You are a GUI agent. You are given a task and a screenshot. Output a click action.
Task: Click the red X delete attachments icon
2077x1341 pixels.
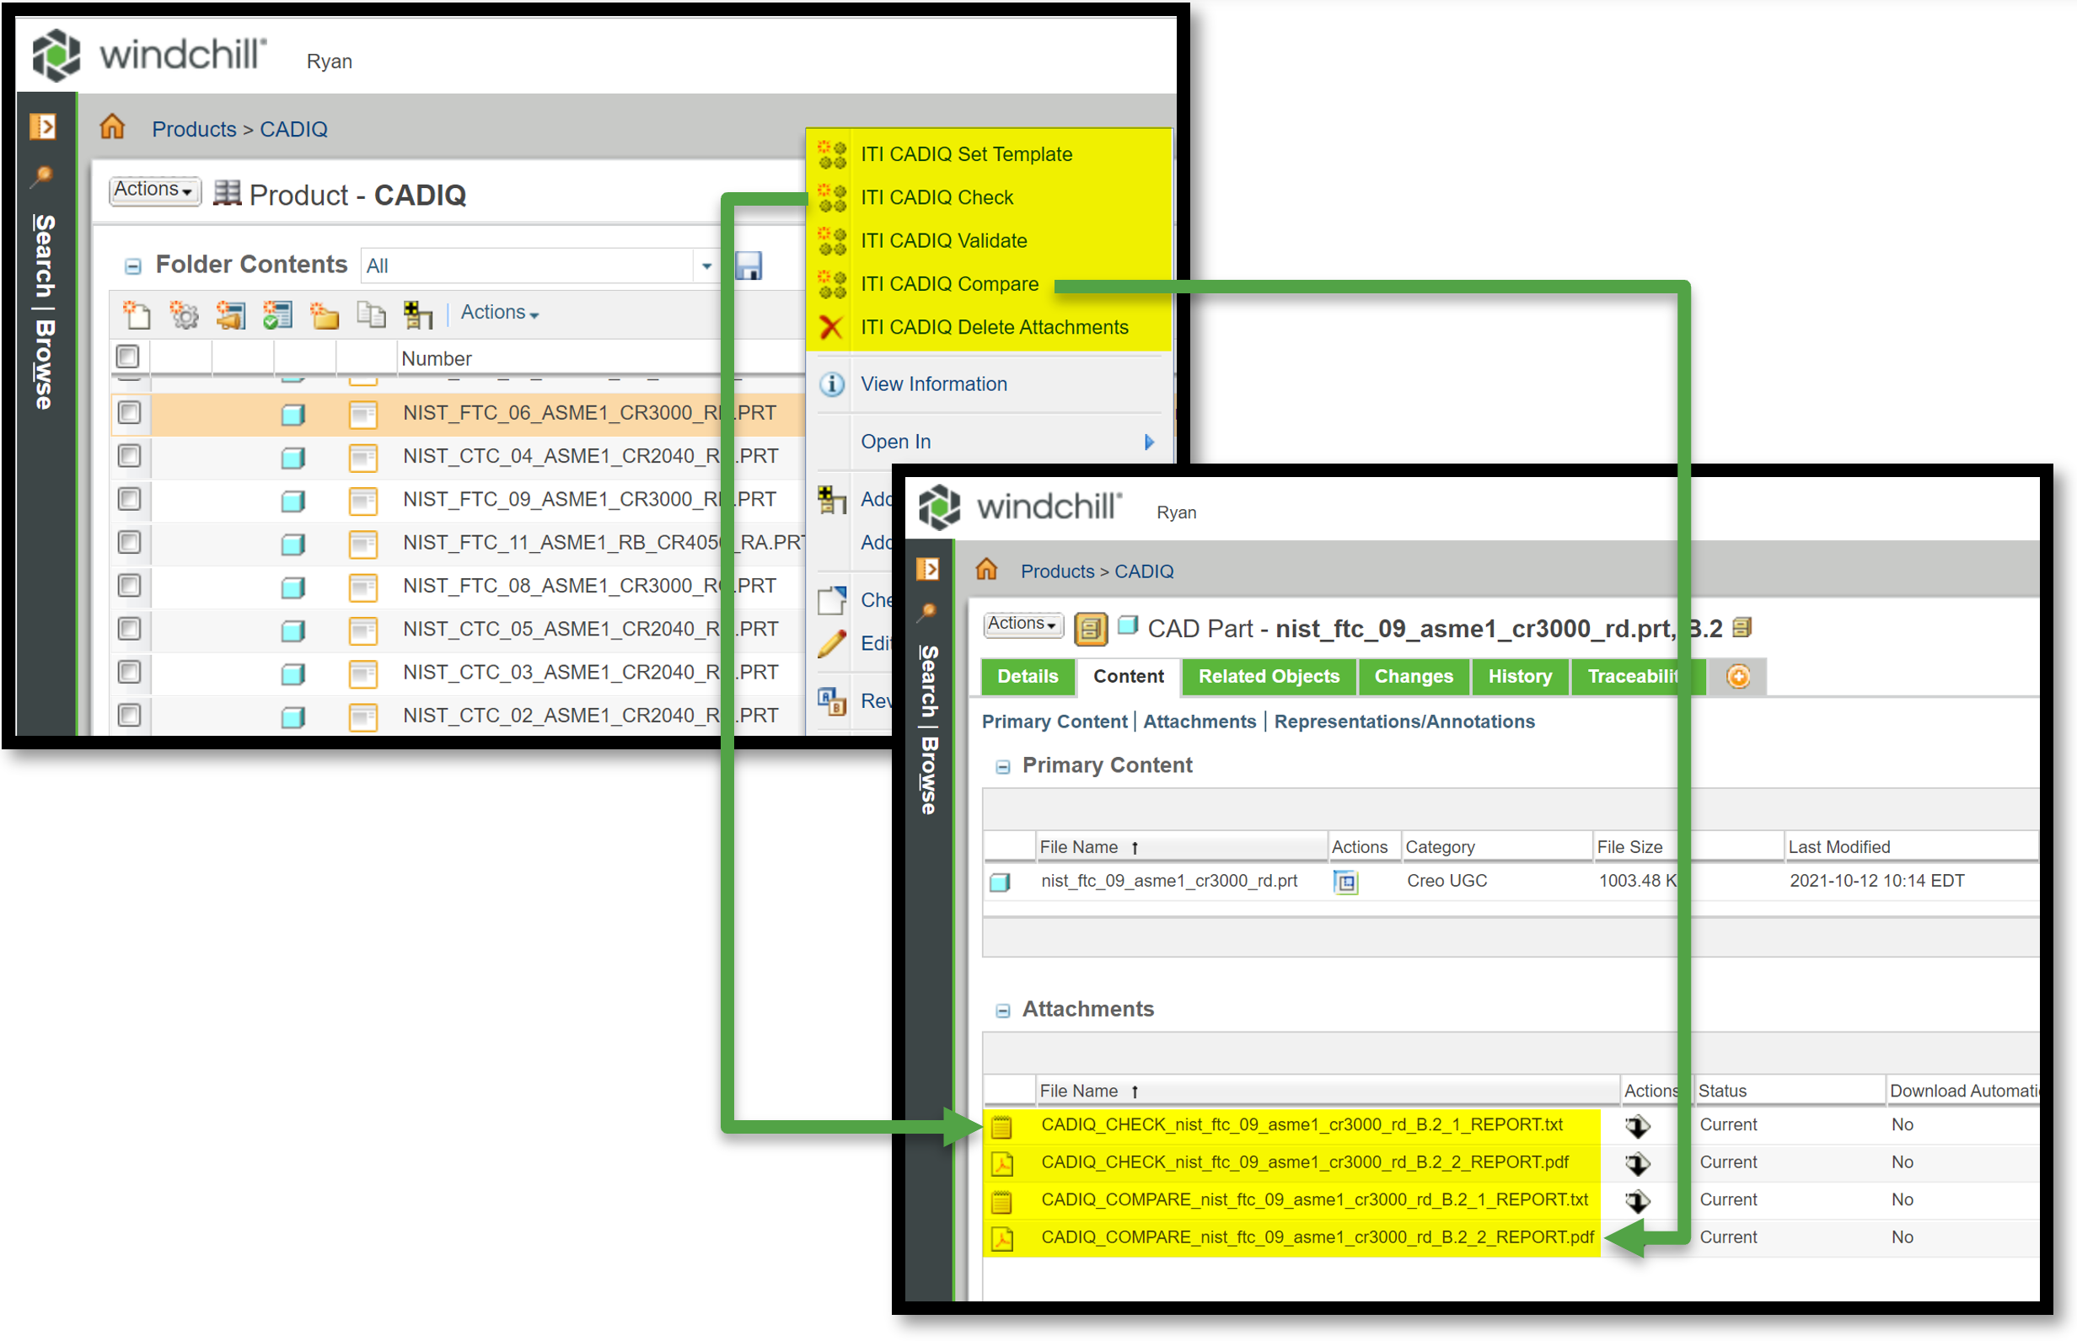point(832,327)
